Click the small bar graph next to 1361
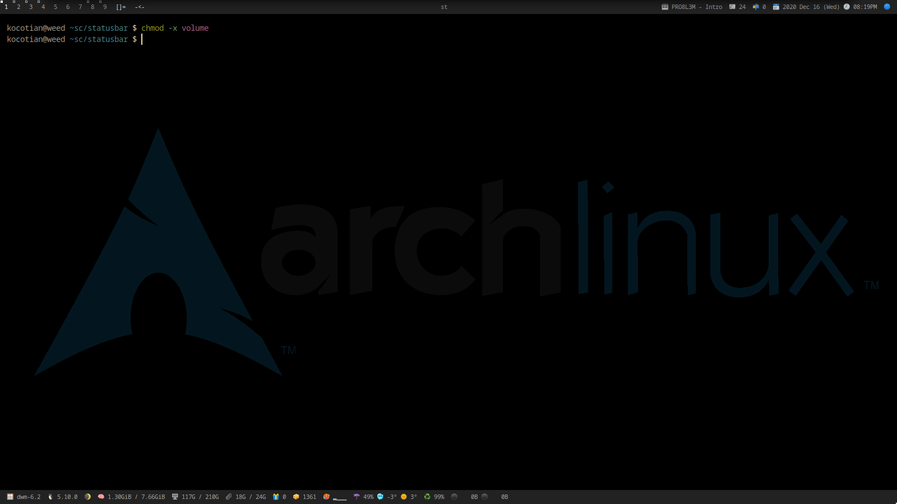The height and width of the screenshot is (504, 897). click(x=340, y=497)
